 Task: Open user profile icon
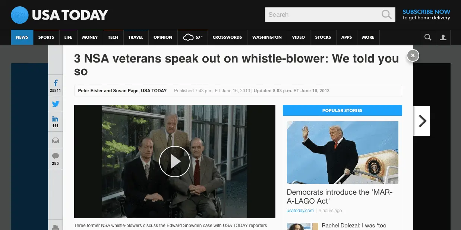[443, 37]
